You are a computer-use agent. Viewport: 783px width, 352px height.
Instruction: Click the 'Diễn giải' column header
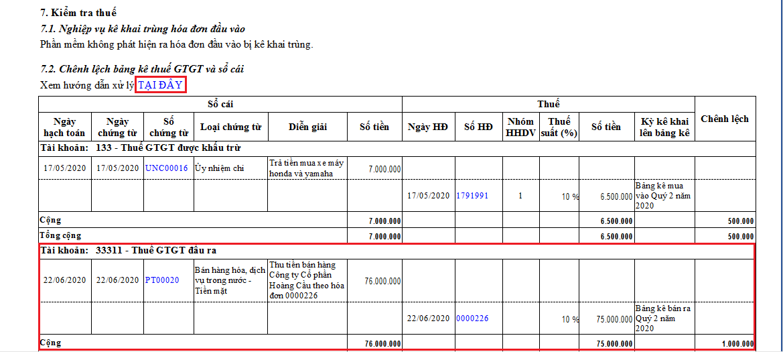point(307,127)
